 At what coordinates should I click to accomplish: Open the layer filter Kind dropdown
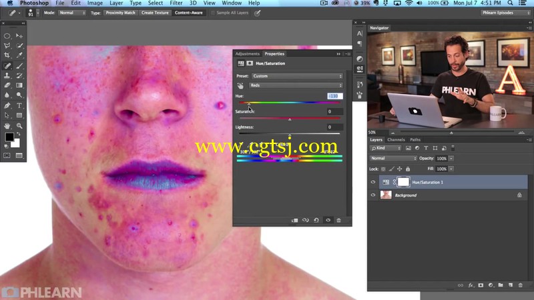386,148
